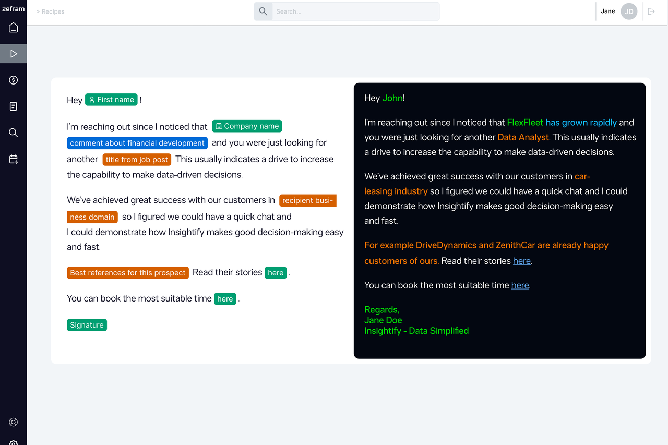Click green 'here' tag after most suitable time
The width and height of the screenshot is (668, 445).
pos(225,299)
